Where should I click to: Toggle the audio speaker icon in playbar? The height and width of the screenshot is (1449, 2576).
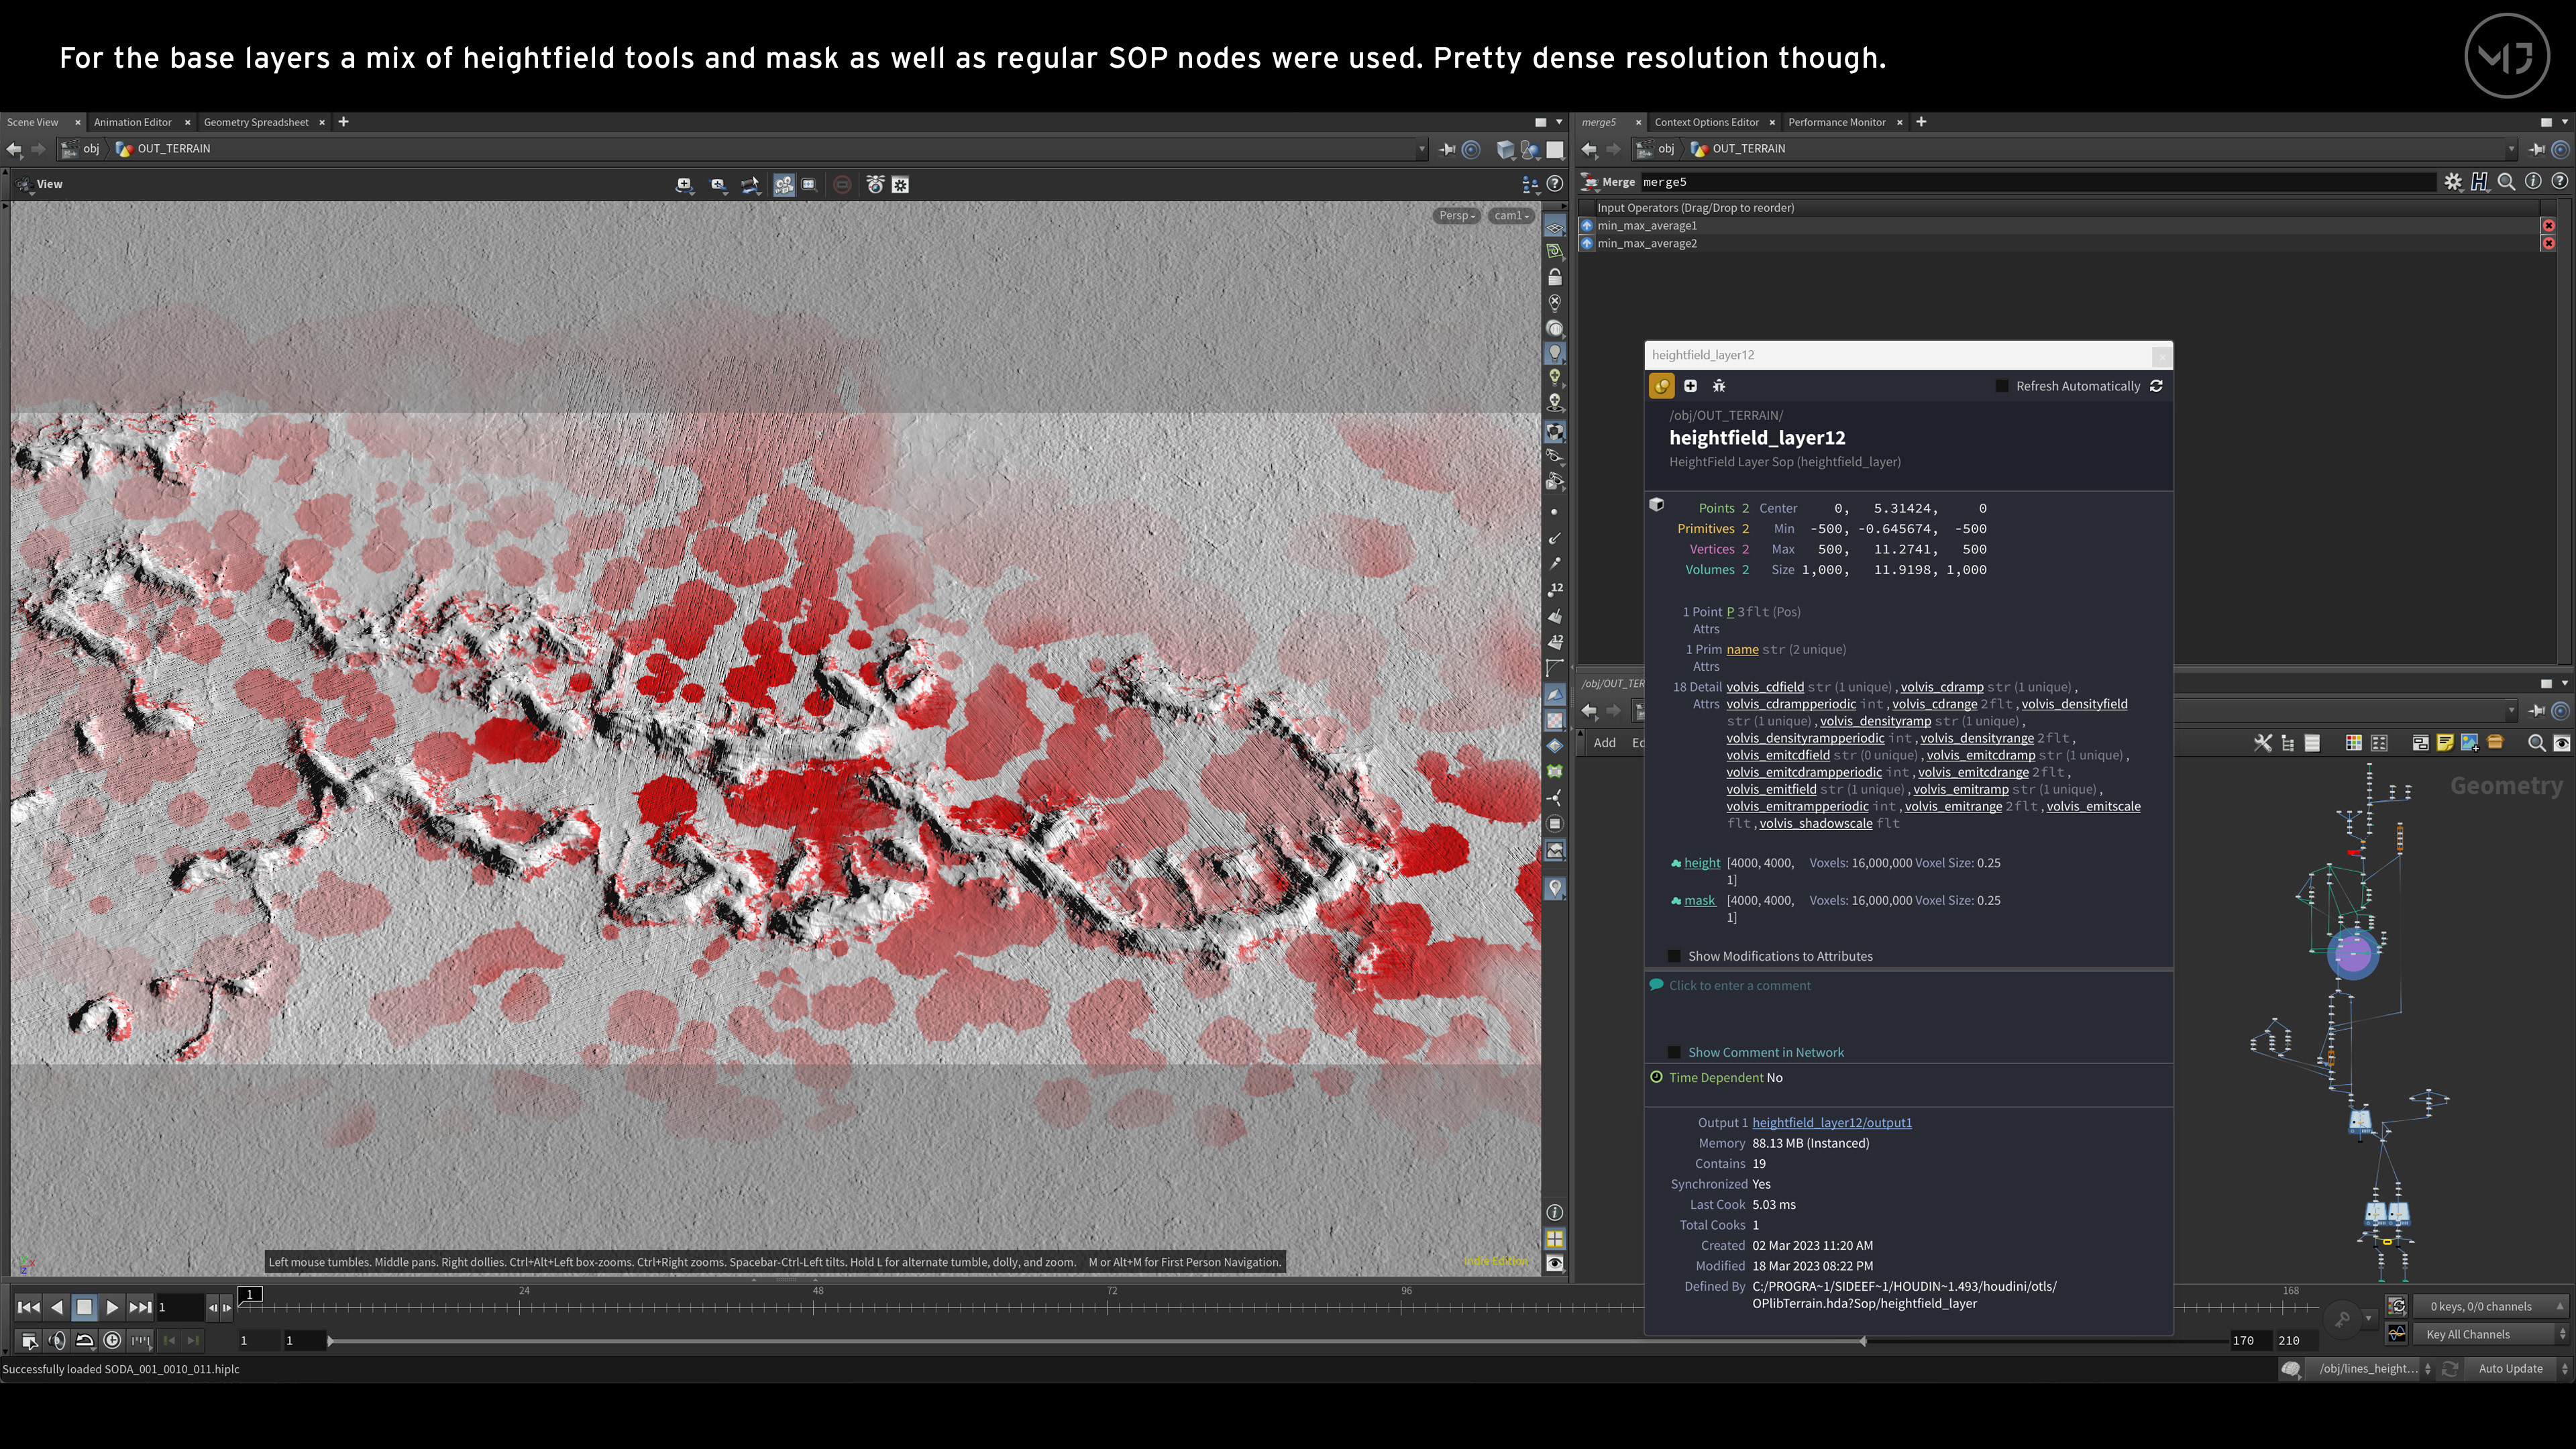coord(58,1341)
